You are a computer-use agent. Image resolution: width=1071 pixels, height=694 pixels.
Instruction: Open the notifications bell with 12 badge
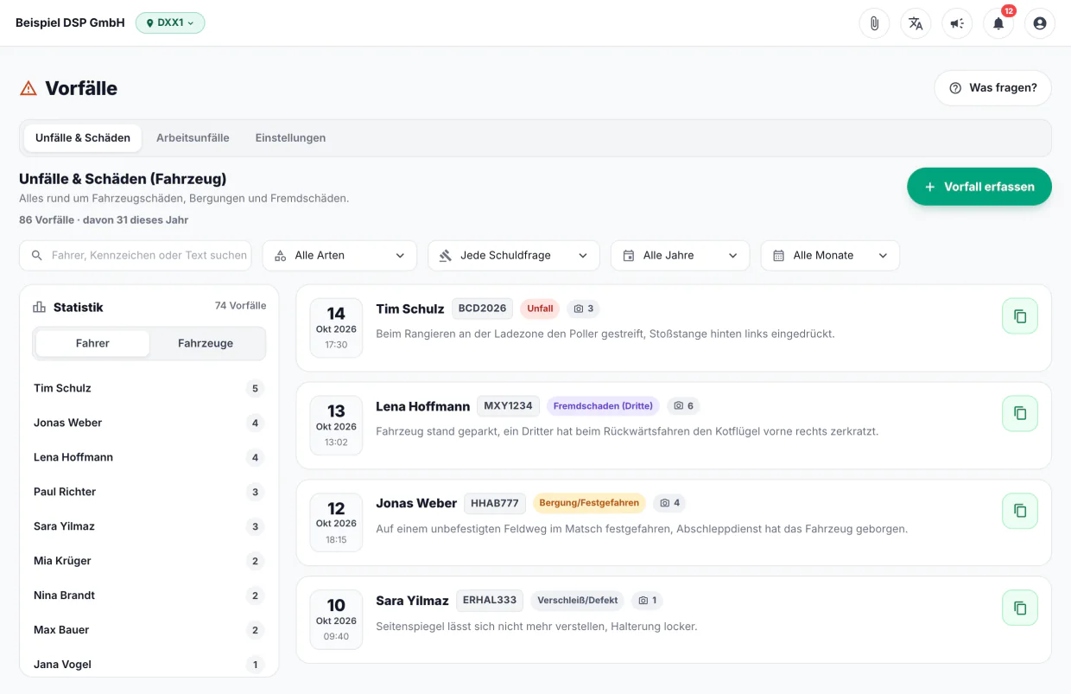[x=998, y=23]
